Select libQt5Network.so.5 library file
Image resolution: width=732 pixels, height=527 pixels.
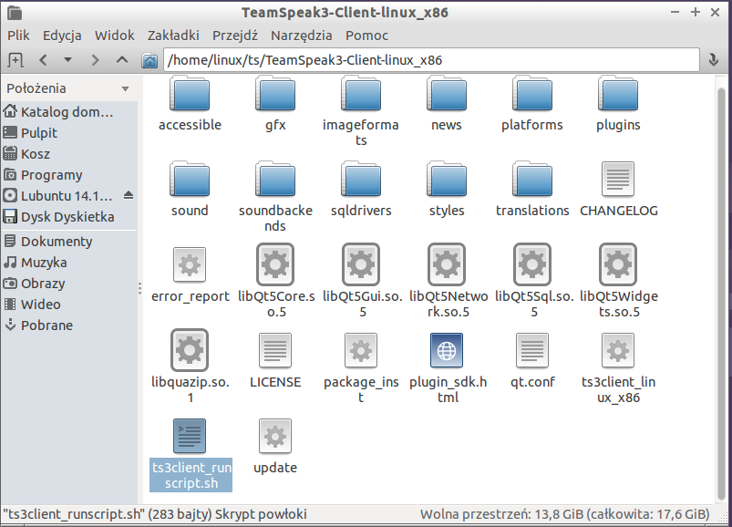[448, 282]
